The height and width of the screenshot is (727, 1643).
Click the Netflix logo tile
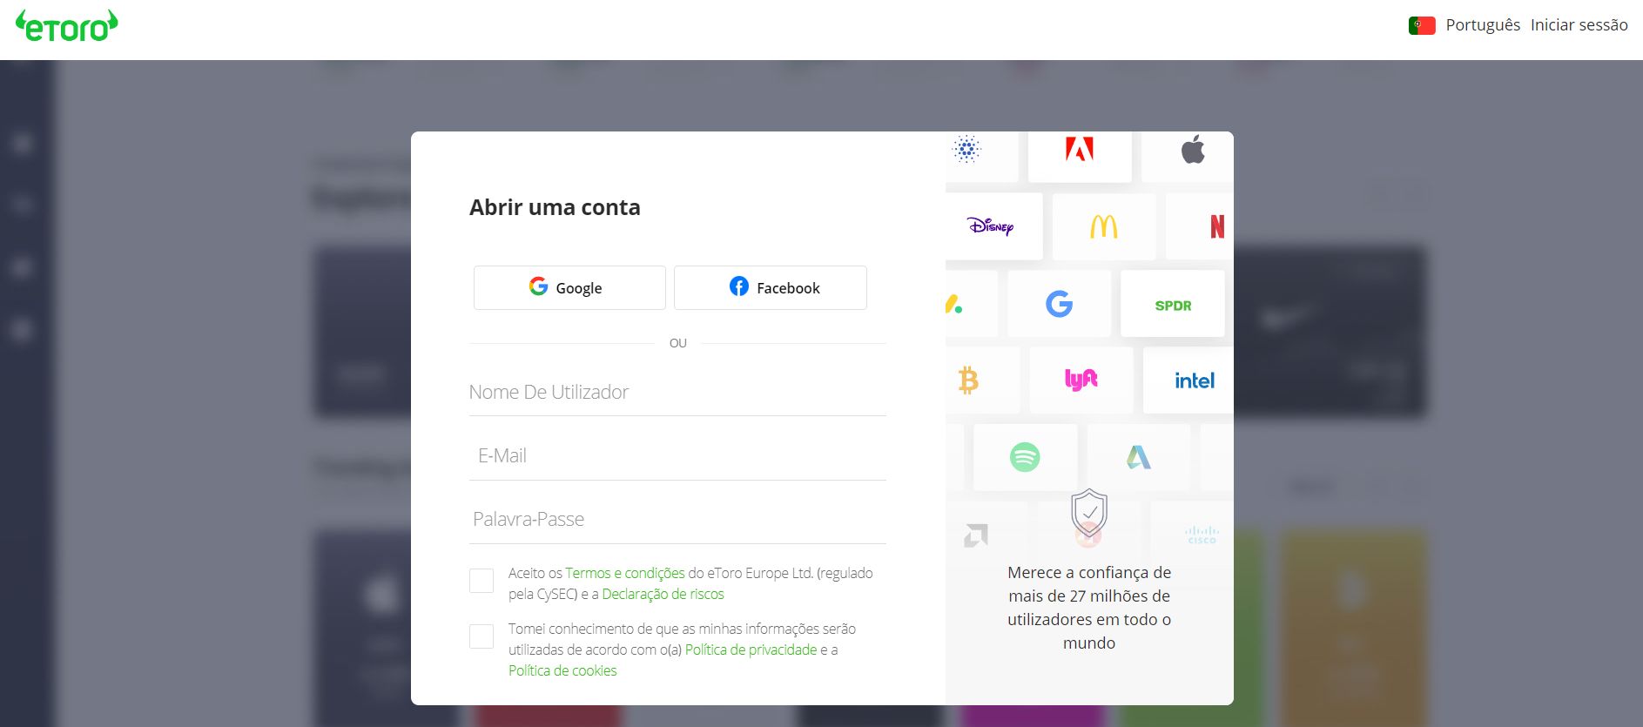click(1200, 226)
